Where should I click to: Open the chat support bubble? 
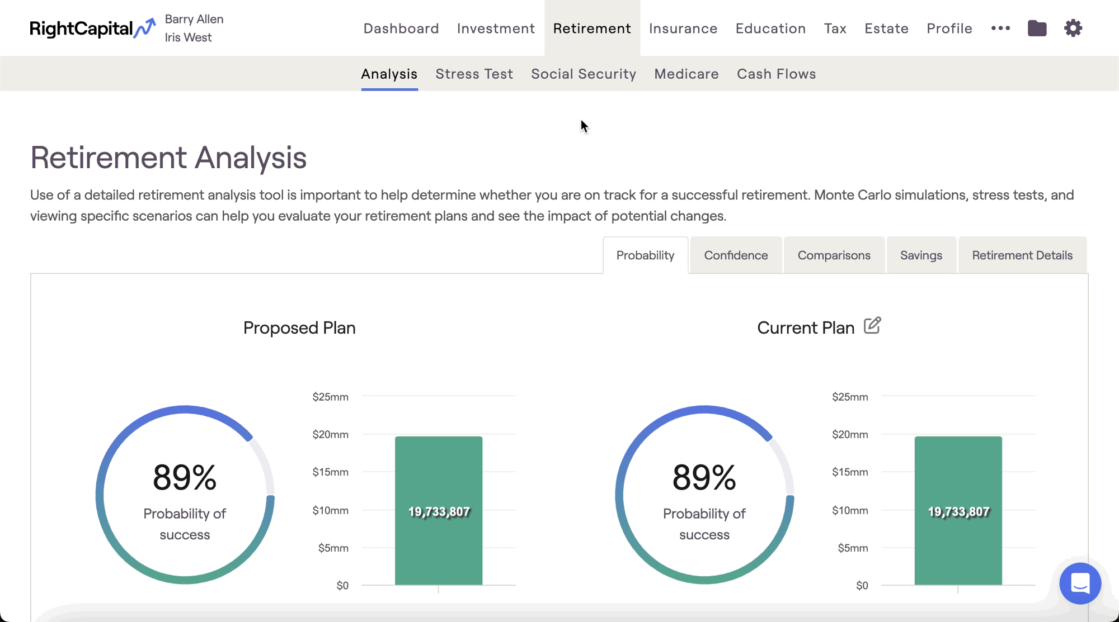click(1080, 583)
